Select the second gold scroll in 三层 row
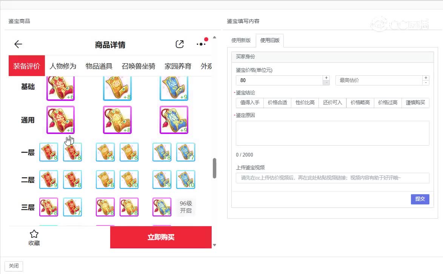 click(x=129, y=207)
